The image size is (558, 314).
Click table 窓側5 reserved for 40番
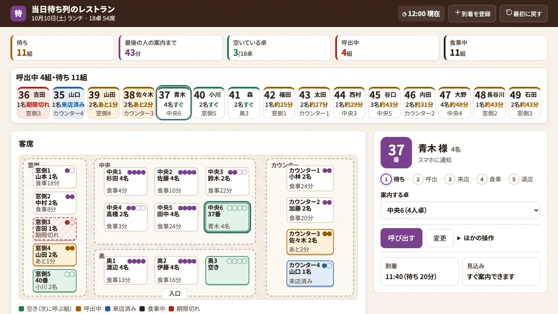(x=54, y=281)
